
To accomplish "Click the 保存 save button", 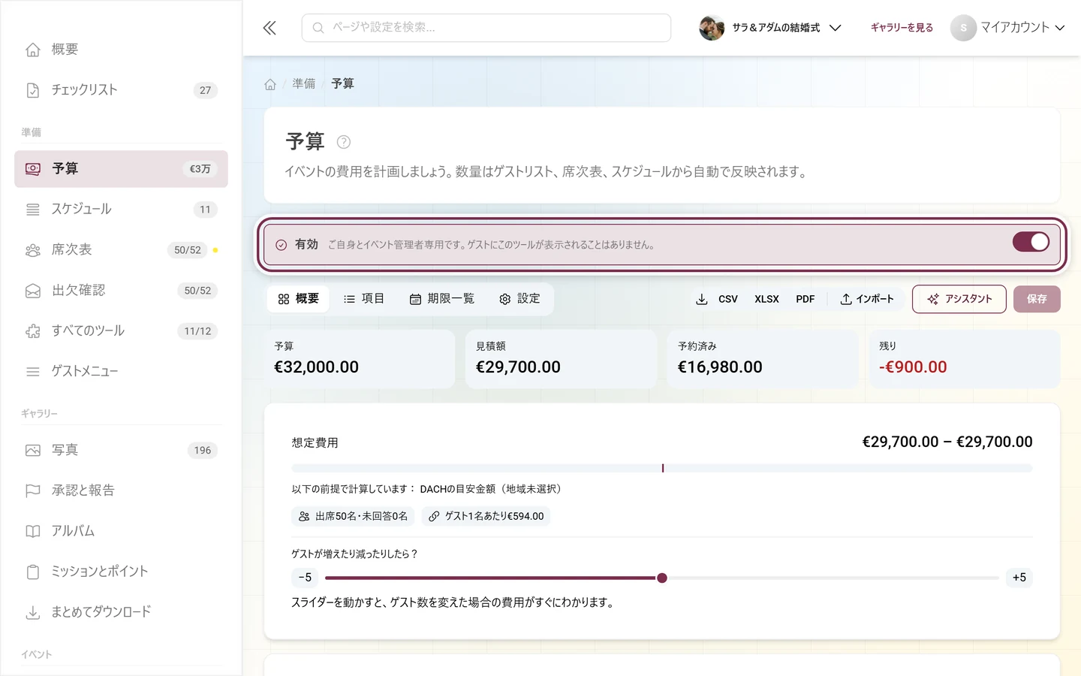I will (1037, 299).
